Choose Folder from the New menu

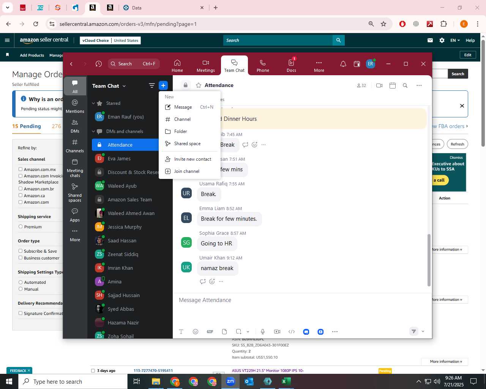tap(189, 131)
